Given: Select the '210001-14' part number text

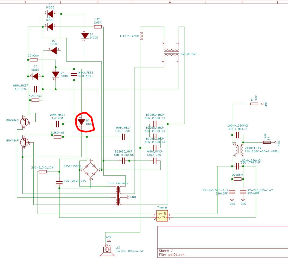Looking at the screenshot, I should click(x=253, y=148).
